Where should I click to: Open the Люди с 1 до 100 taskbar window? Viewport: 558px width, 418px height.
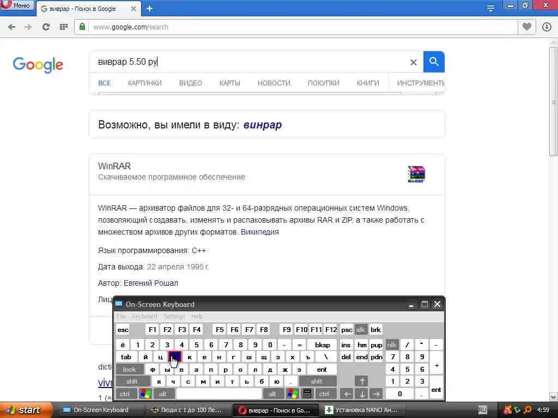187,410
